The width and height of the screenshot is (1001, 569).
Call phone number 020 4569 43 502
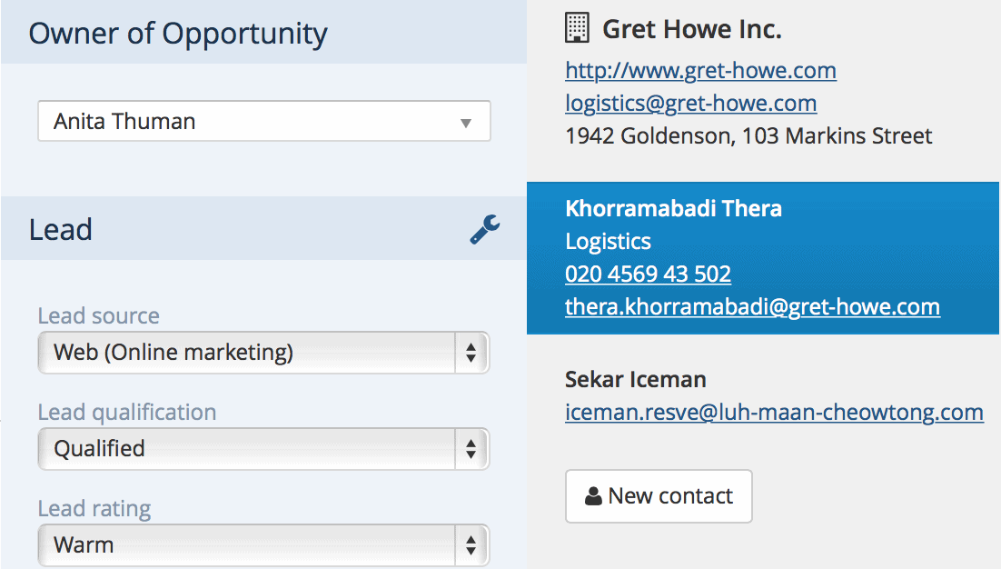[648, 274]
